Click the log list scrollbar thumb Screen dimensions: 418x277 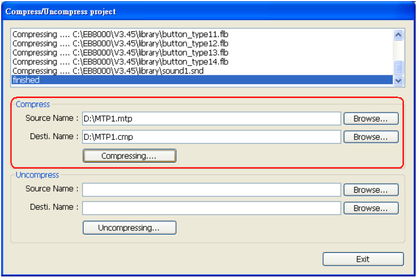coord(398,68)
